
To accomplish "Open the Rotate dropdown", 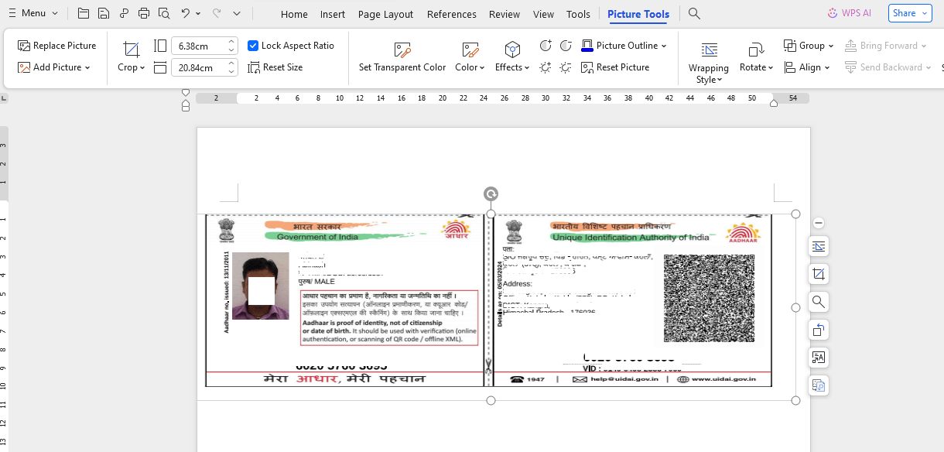I will click(x=771, y=67).
